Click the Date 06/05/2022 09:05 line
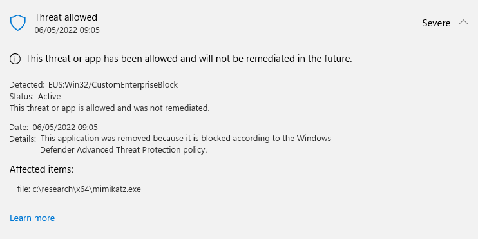The image size is (478, 239). (x=53, y=127)
